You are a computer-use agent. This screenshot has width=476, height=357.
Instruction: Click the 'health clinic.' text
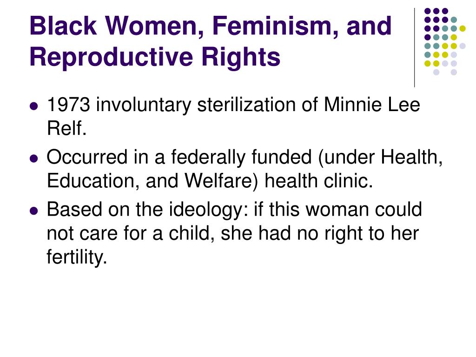click(x=318, y=181)
